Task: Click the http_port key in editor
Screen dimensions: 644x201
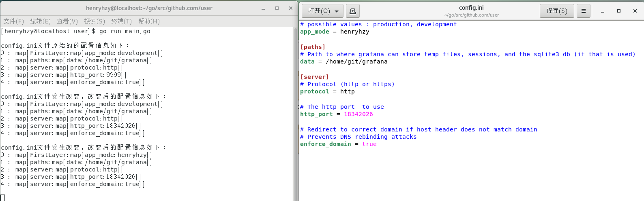Action: click(x=316, y=114)
